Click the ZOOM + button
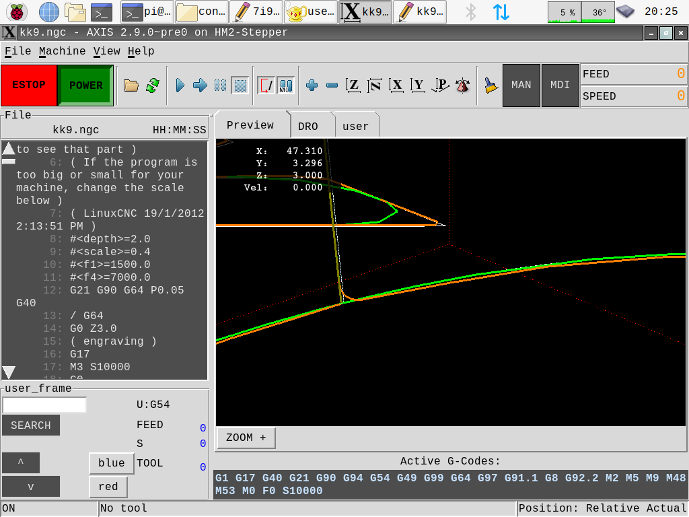 click(x=246, y=438)
